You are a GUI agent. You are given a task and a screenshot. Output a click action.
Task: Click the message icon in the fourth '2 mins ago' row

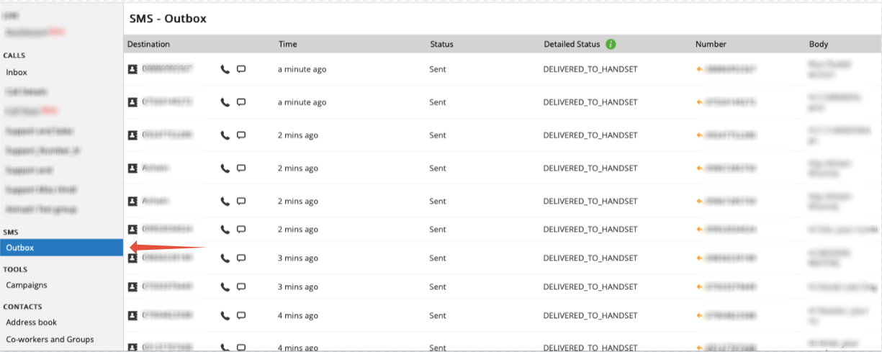(x=241, y=230)
